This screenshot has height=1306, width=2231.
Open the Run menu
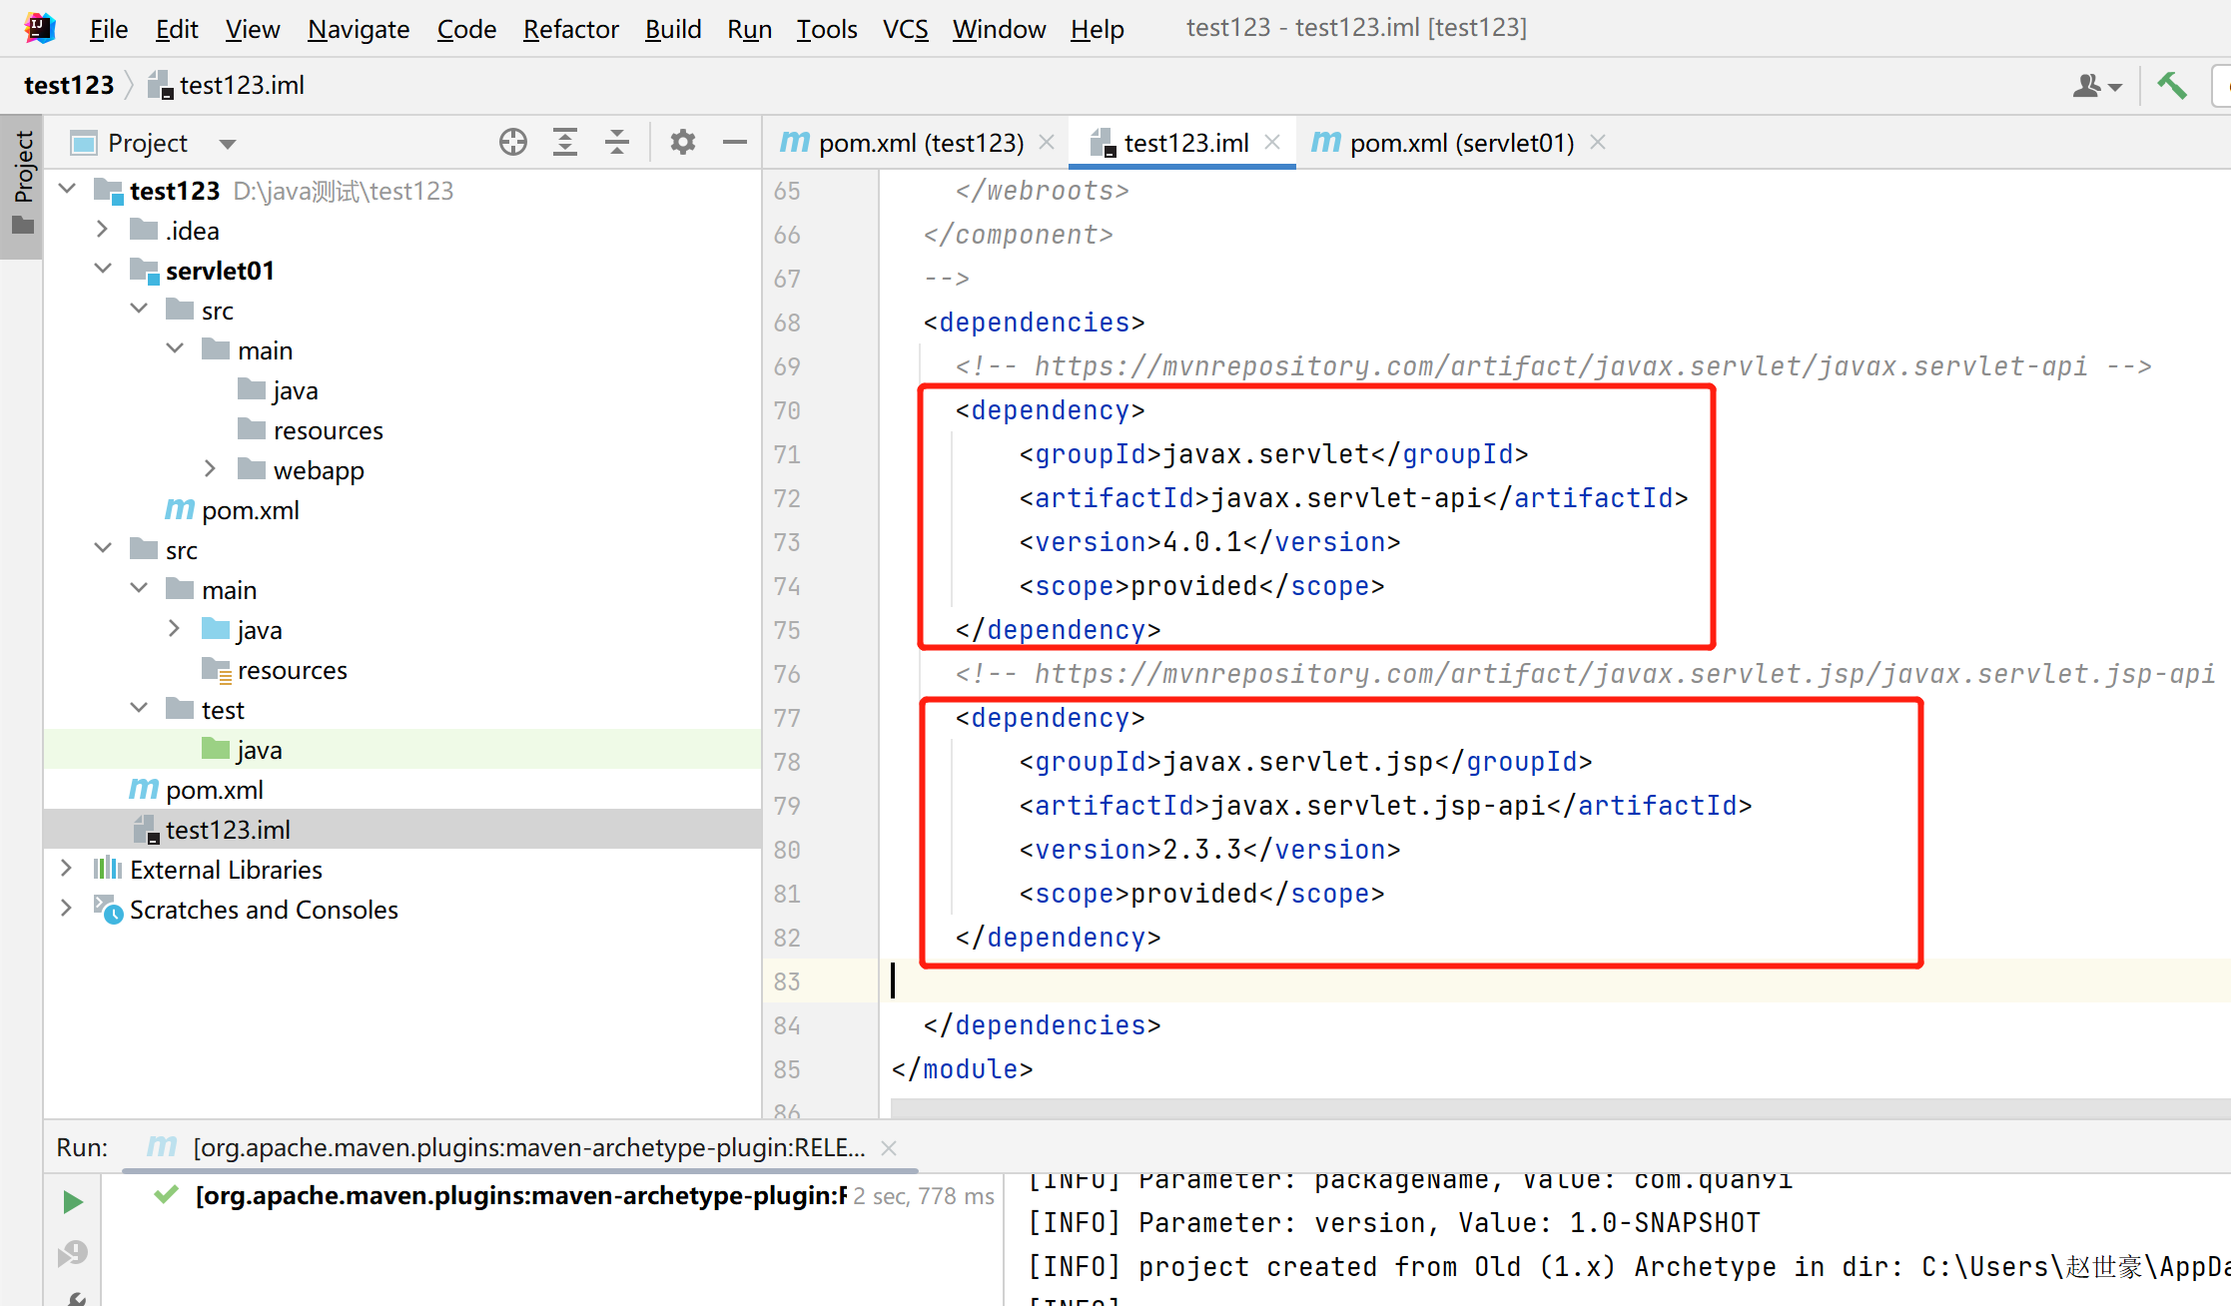point(749,29)
